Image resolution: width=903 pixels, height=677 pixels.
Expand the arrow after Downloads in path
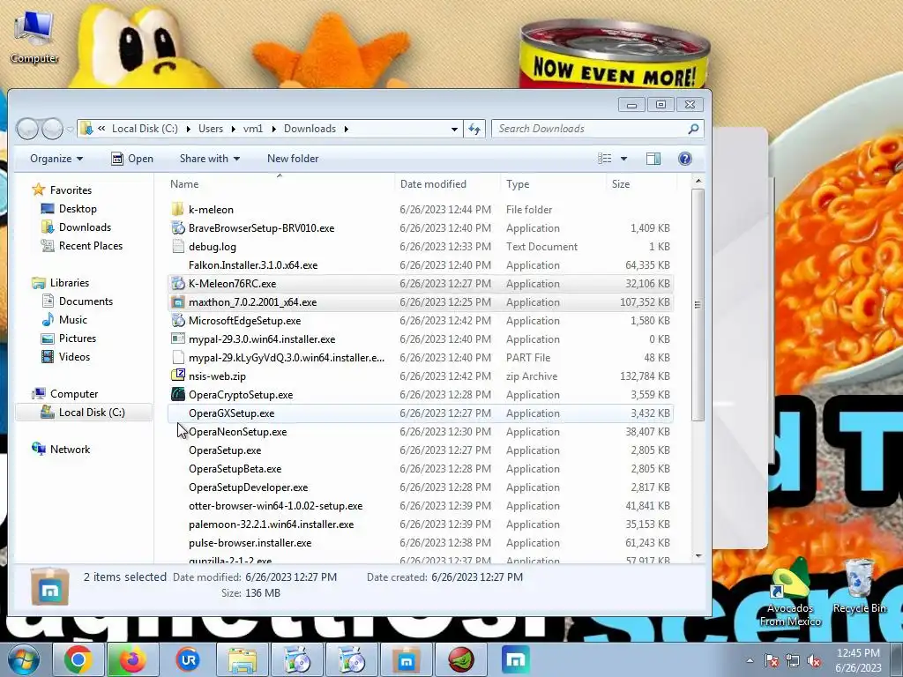346,129
